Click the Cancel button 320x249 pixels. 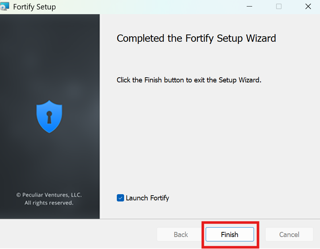(289, 234)
